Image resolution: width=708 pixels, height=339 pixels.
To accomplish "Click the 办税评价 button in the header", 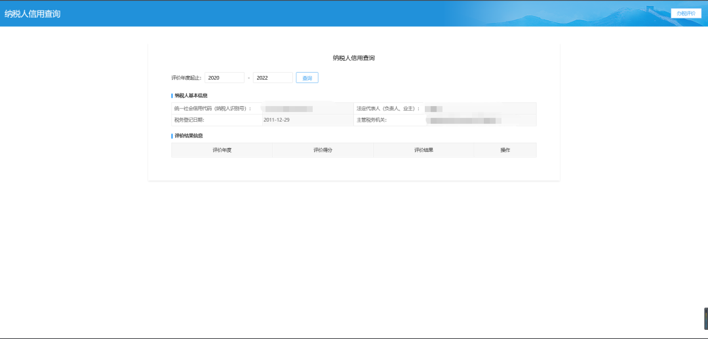I will coord(686,14).
